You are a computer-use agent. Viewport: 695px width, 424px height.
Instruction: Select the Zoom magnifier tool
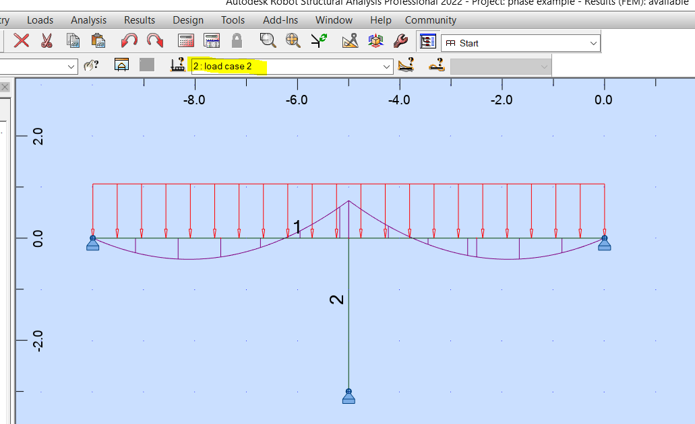tap(268, 40)
